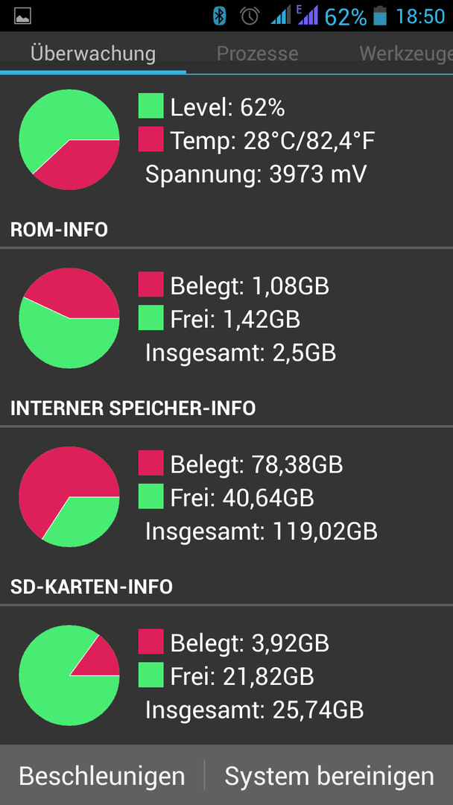Tap the SD card pie chart

click(x=69, y=675)
